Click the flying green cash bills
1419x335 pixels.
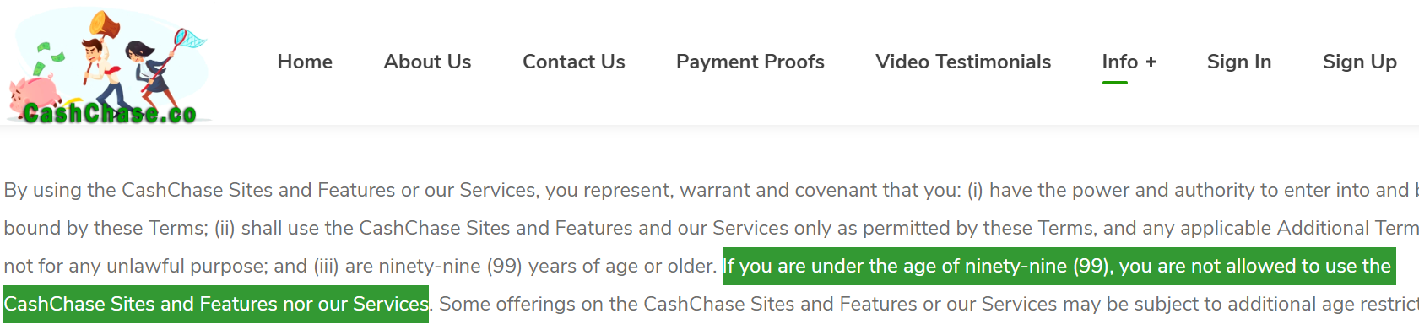47,59
